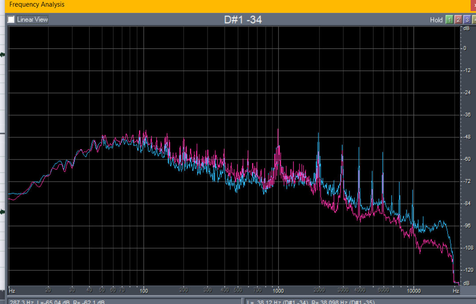The height and width of the screenshot is (304, 476).
Task: Click the -60 mark on the dB scale
Action: tap(466, 159)
